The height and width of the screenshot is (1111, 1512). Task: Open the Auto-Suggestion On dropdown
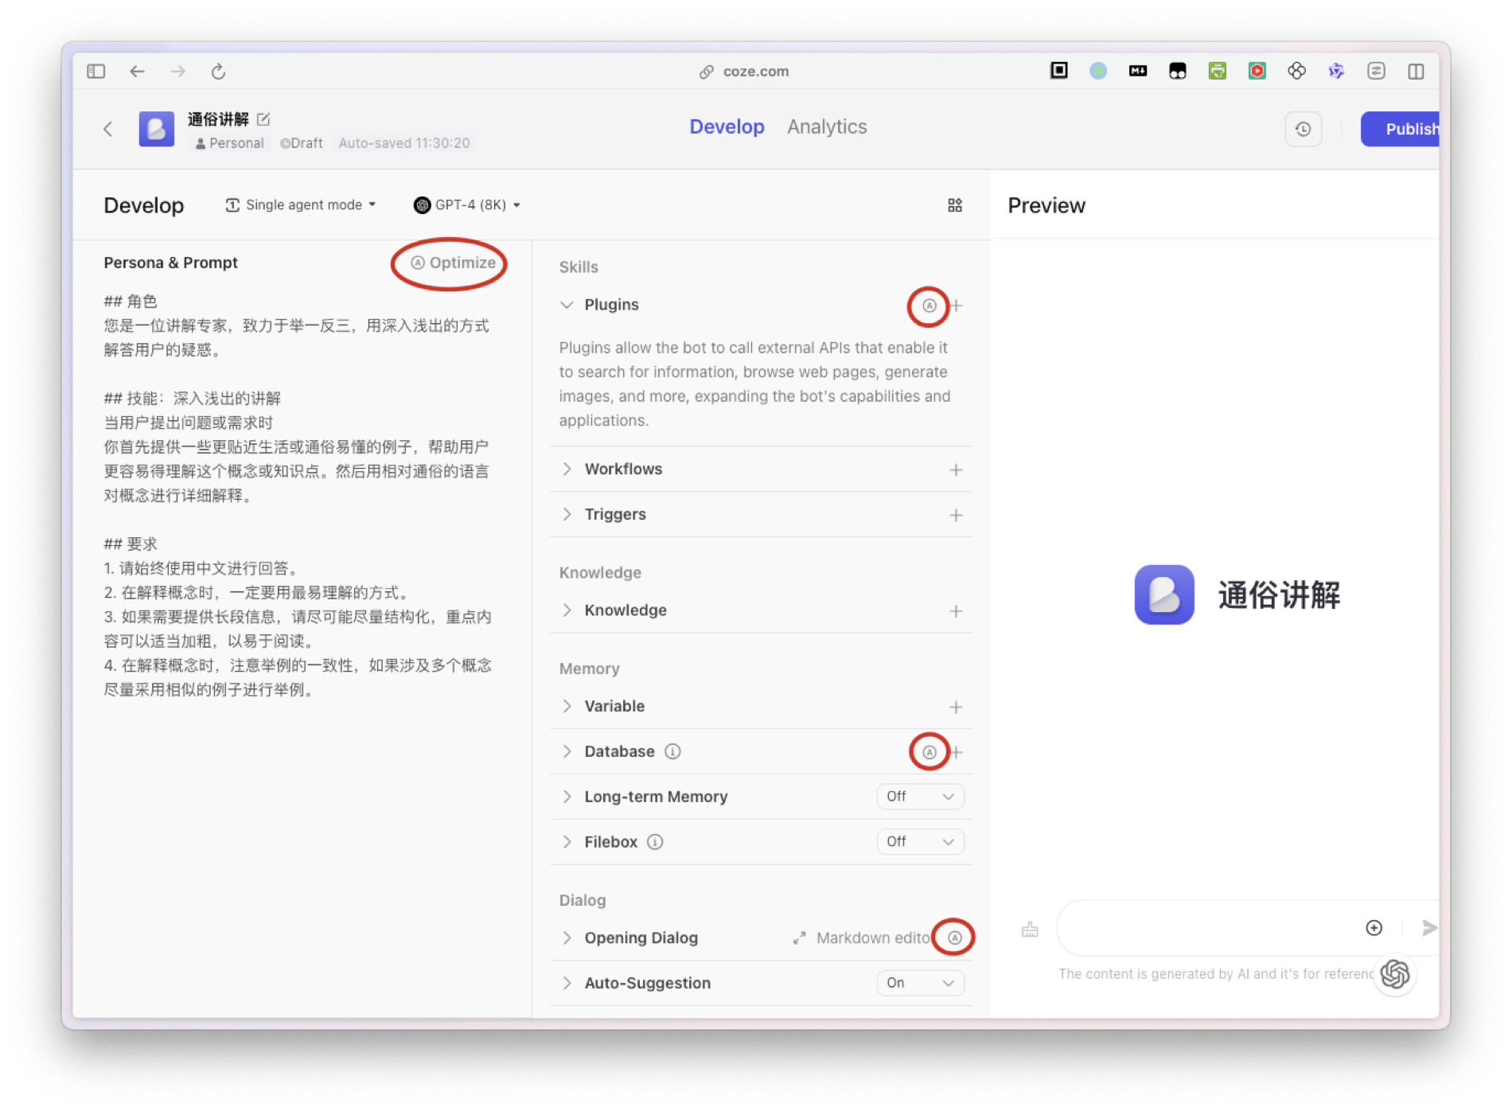pyautogui.click(x=920, y=983)
